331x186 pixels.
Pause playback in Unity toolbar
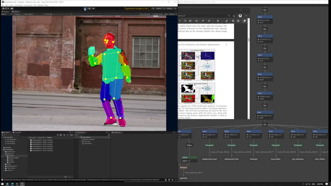(x=89, y=9)
